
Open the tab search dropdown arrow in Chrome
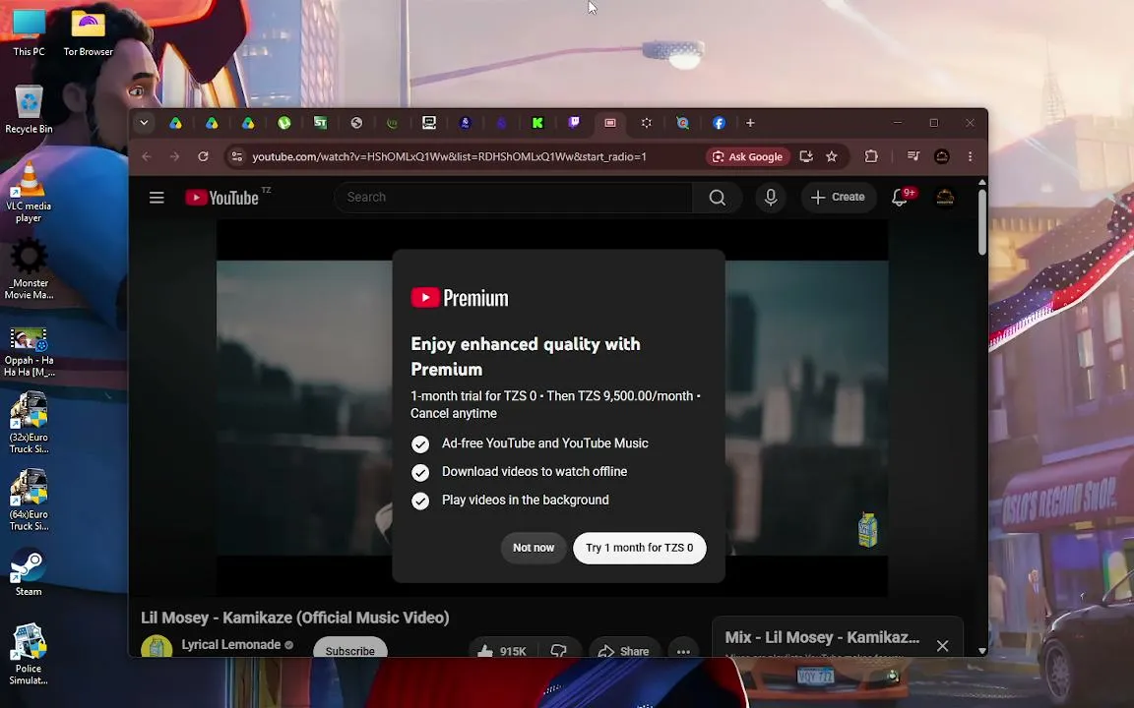144,123
